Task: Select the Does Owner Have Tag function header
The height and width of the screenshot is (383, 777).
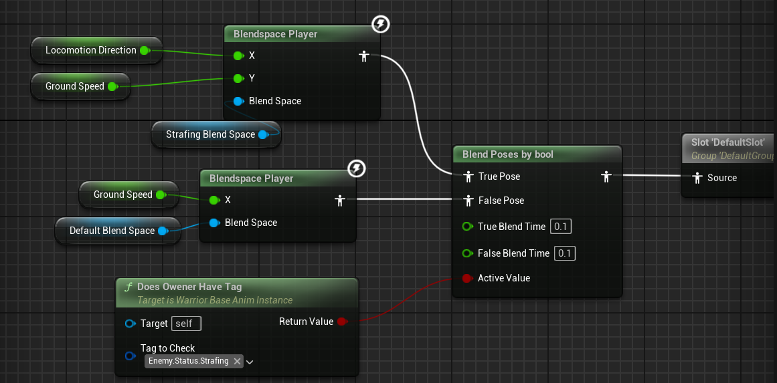Action: pyautogui.click(x=189, y=287)
